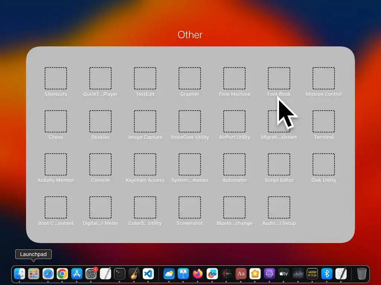
Task: Launch the Grapher app
Action: point(190,78)
